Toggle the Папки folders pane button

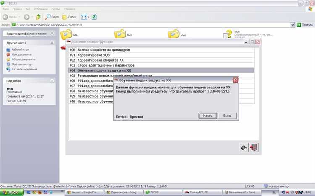(x=69, y=17)
